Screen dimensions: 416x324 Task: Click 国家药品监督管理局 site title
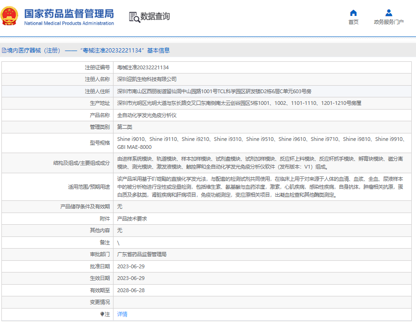[x=69, y=14]
